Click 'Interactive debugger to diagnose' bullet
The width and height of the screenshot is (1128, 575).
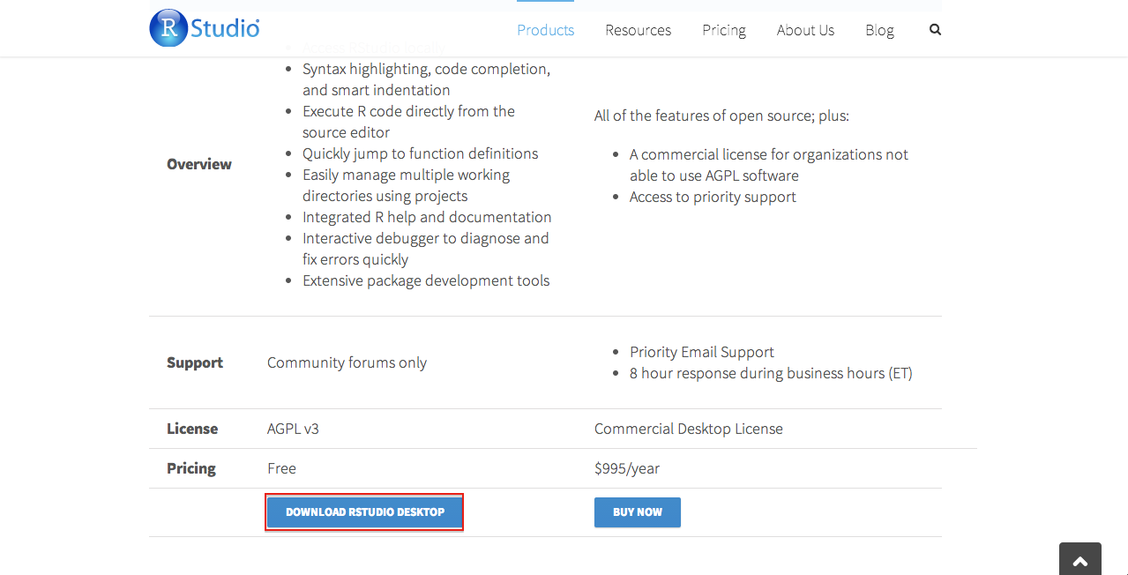[x=426, y=249]
